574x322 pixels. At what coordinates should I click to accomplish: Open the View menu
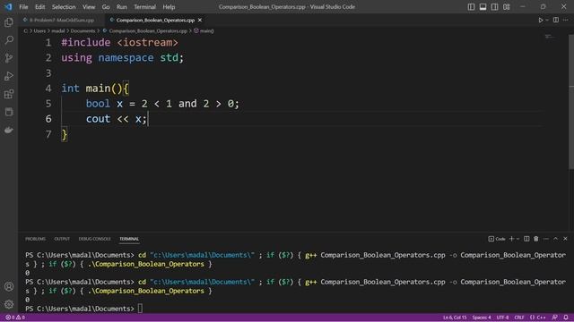[89, 7]
